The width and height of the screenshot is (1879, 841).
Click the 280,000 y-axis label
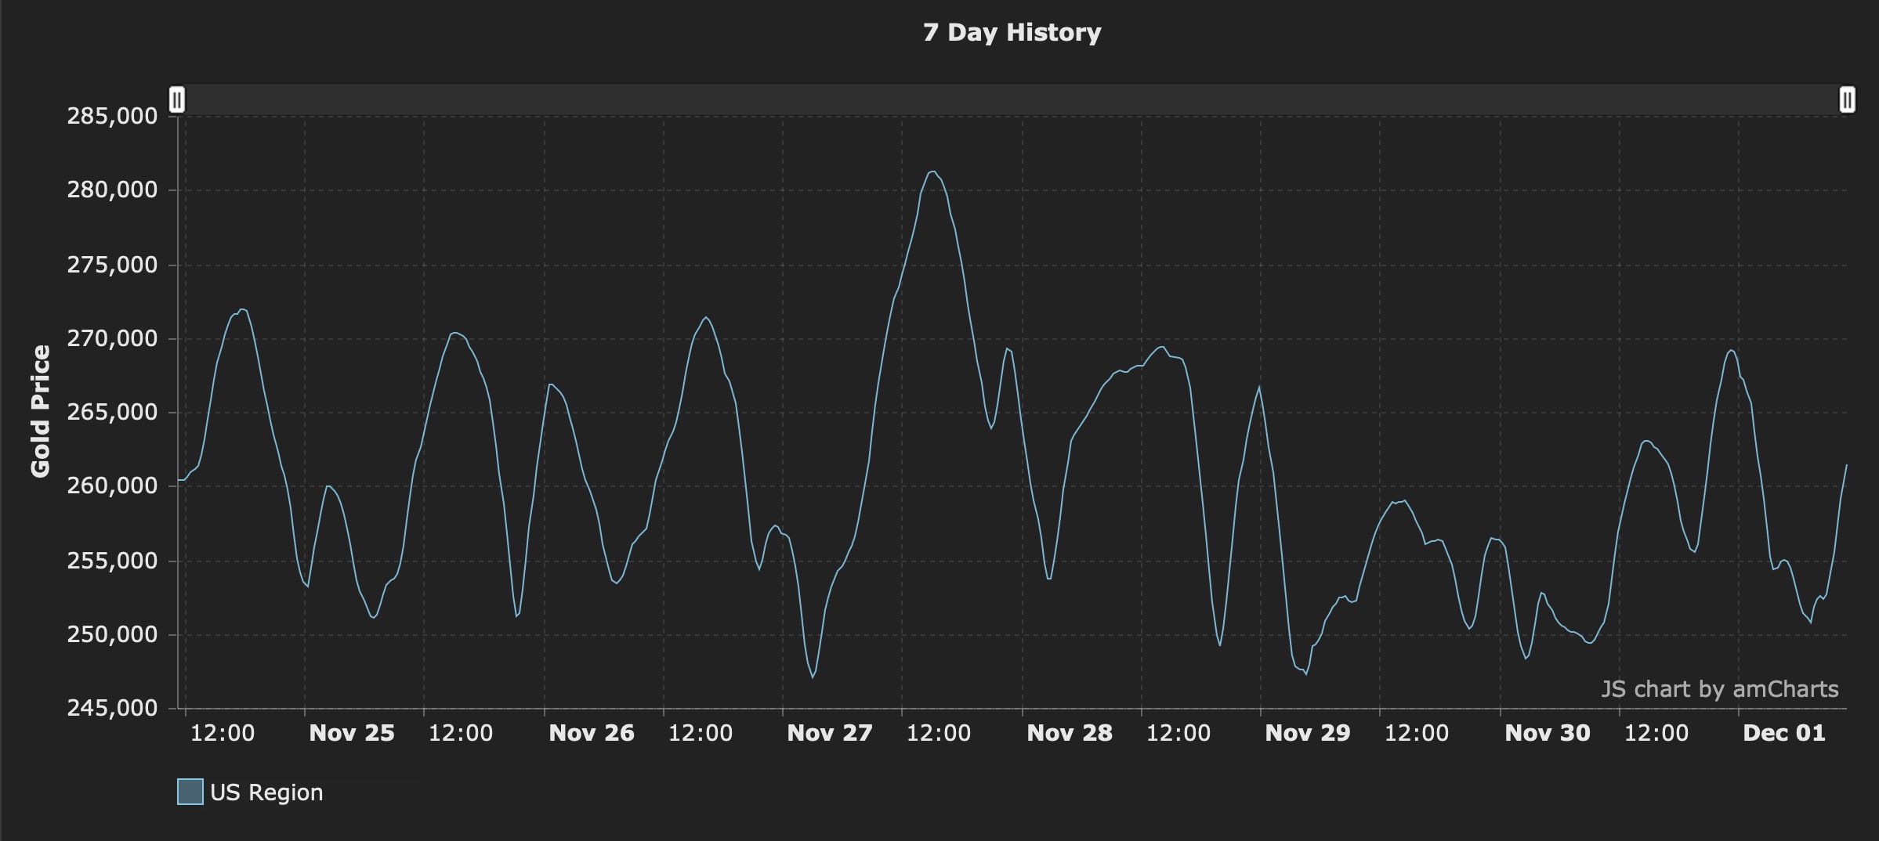[112, 190]
